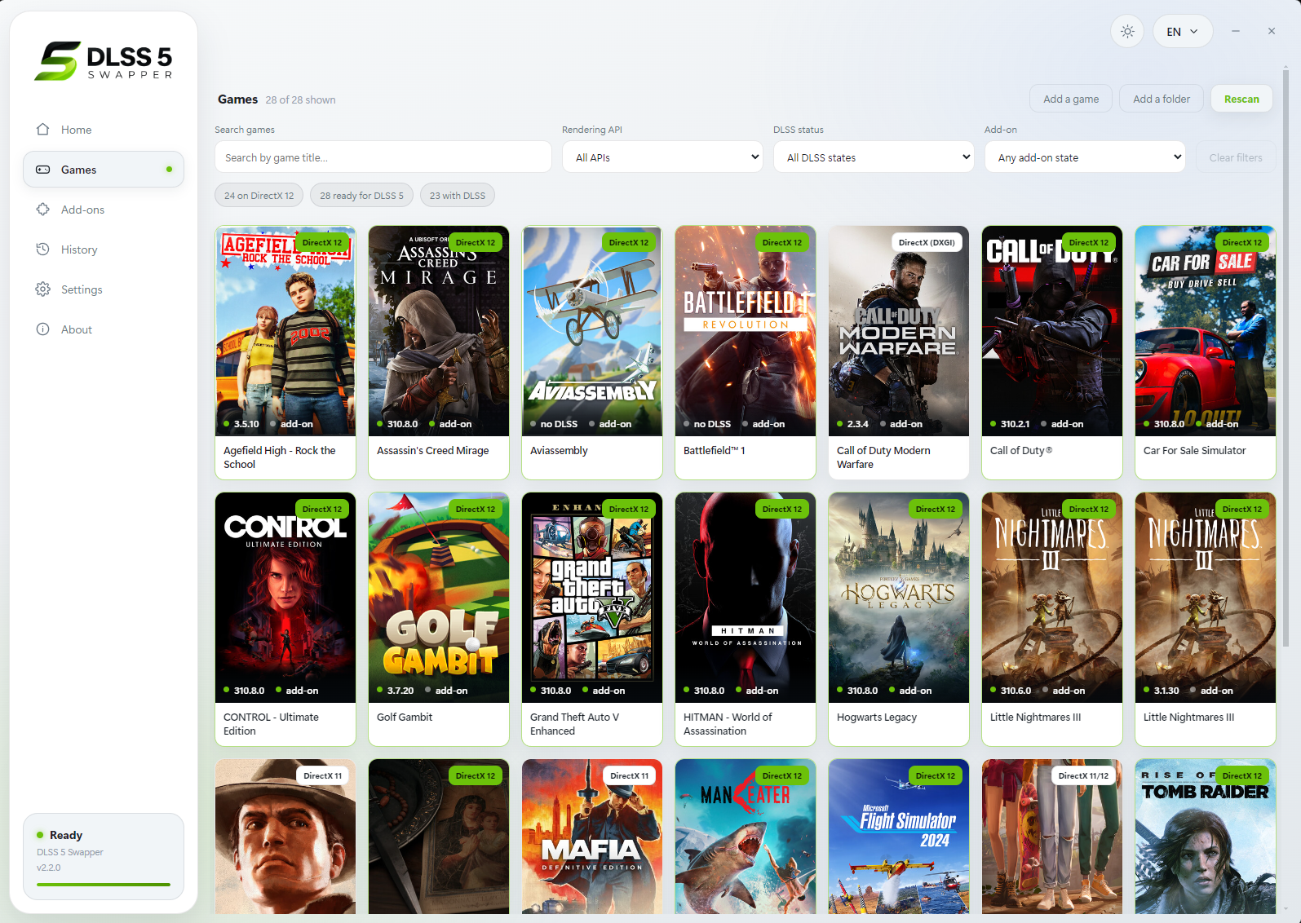Open the Hogwarts Legacy cover art

(x=899, y=598)
